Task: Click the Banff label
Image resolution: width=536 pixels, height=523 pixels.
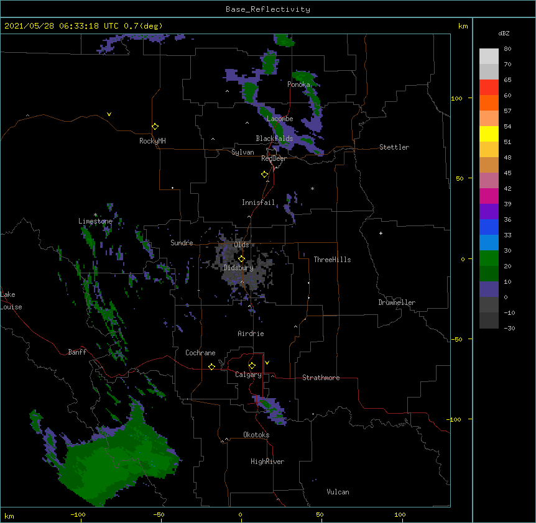Action: pos(77,352)
